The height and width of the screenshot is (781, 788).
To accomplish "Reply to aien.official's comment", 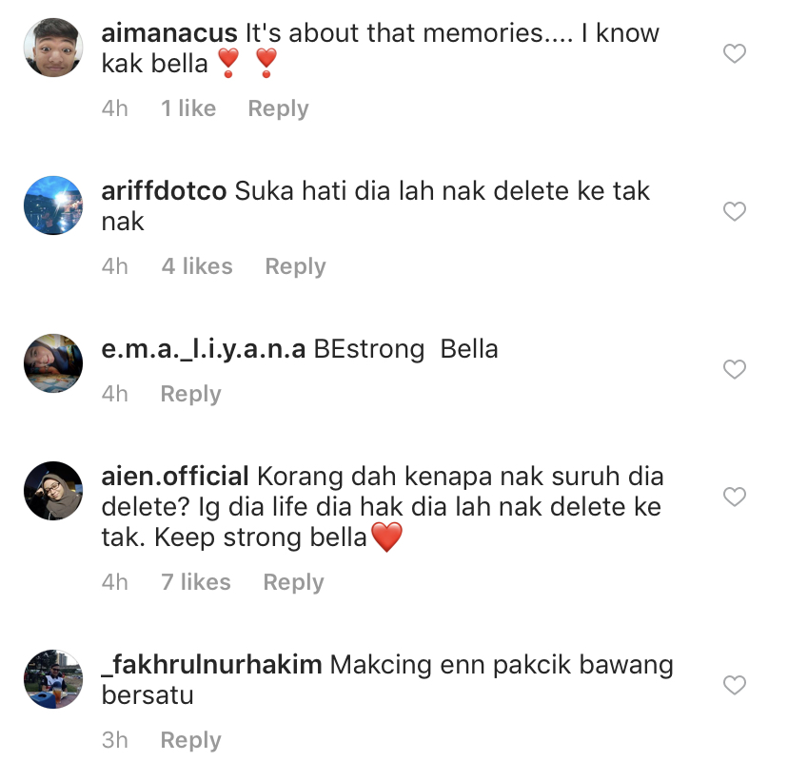I will point(293,582).
